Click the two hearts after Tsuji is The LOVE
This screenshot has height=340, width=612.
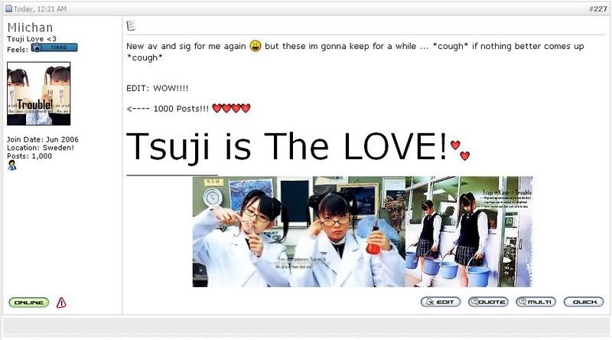(461, 150)
